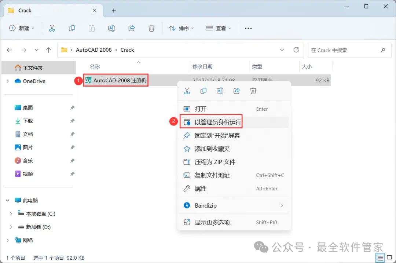Open the 排序 sort dropdown
This screenshot has width=396, height=263.
coord(181,28)
